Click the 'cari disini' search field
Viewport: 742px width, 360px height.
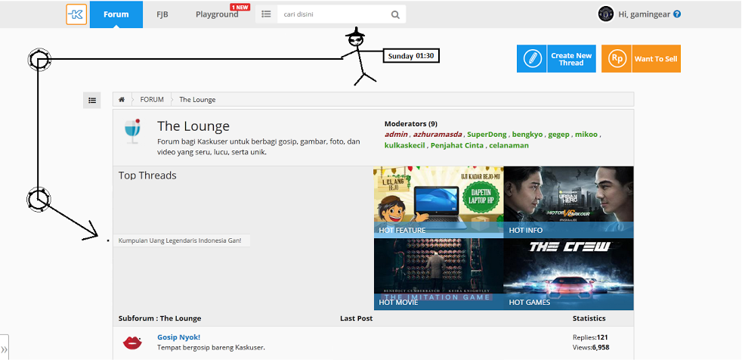332,14
